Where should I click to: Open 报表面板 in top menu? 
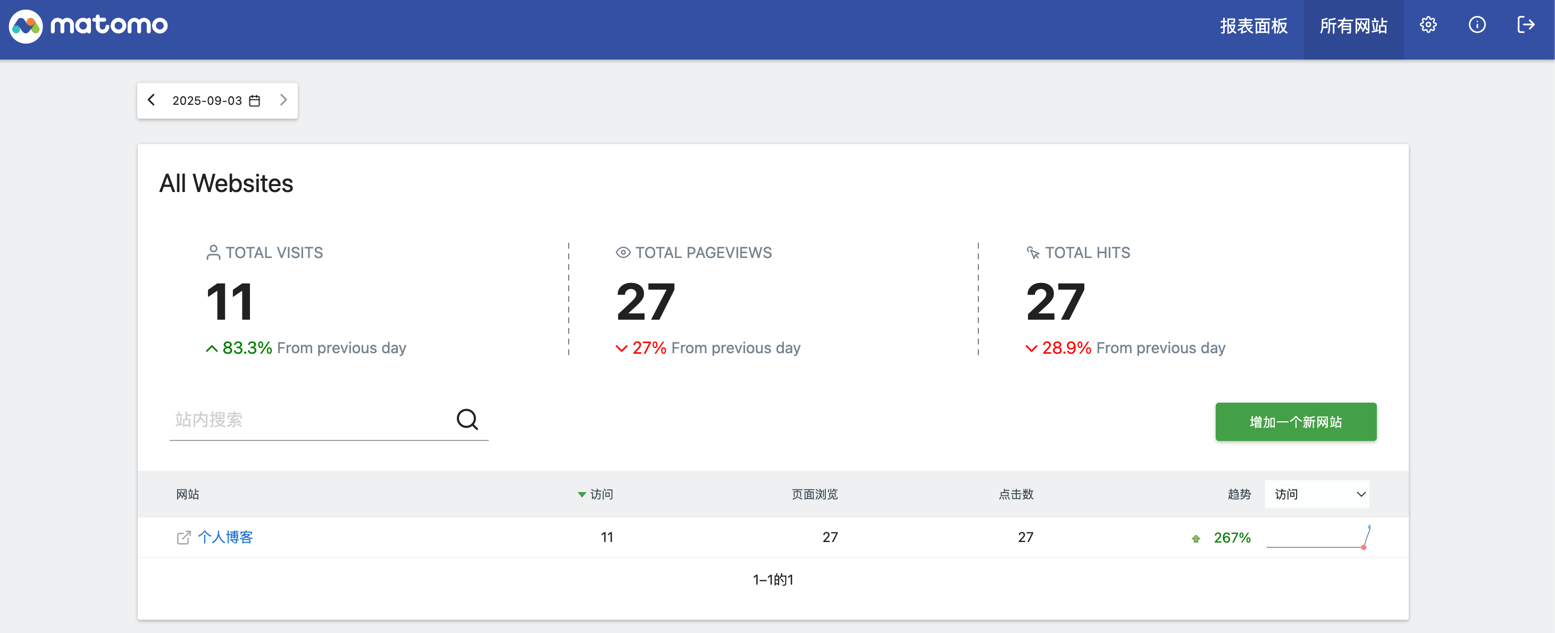[1253, 26]
